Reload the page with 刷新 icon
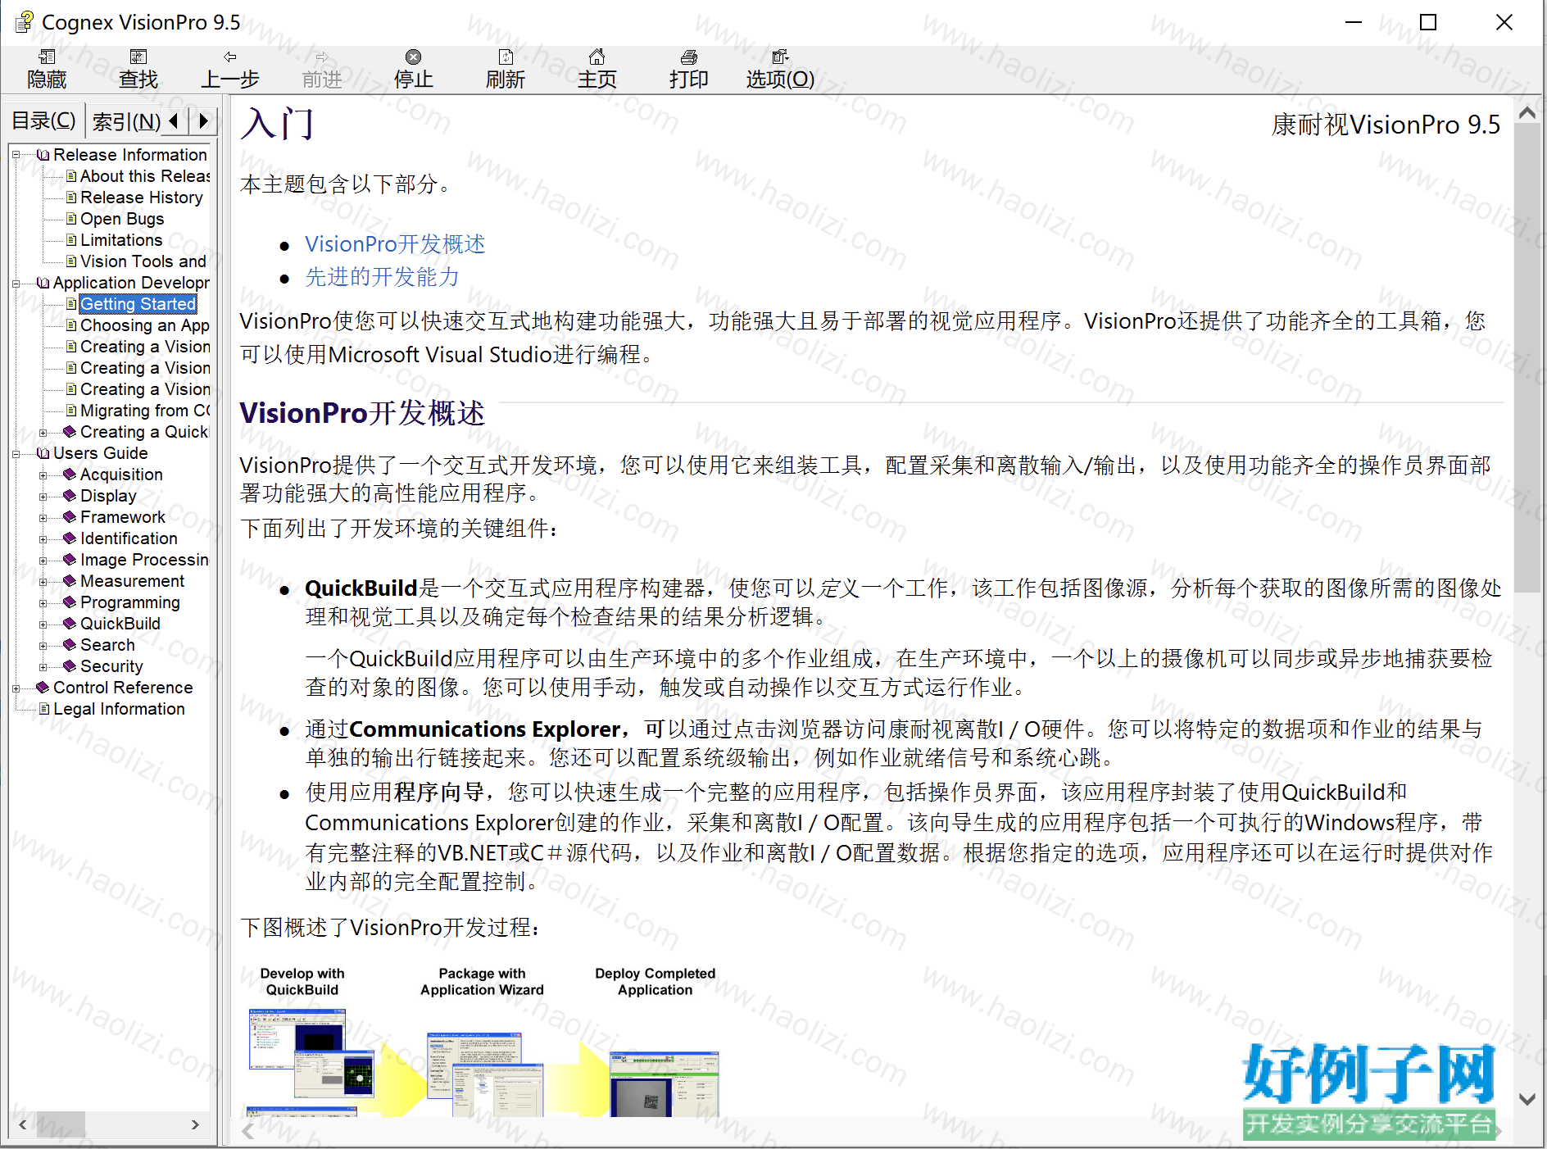 click(x=506, y=57)
